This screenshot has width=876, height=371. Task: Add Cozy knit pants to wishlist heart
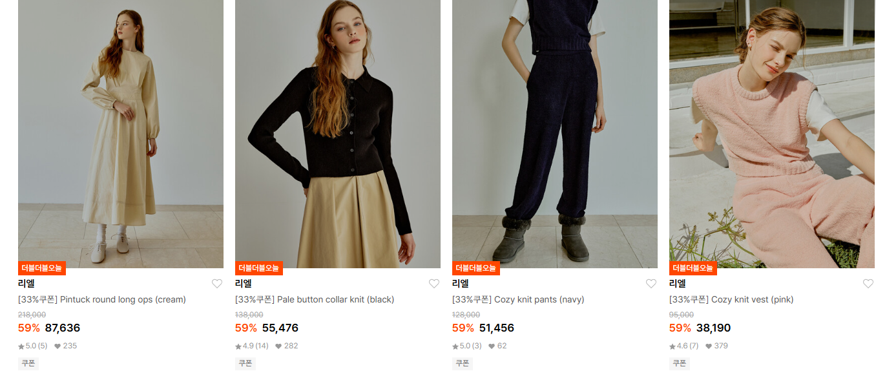click(651, 284)
